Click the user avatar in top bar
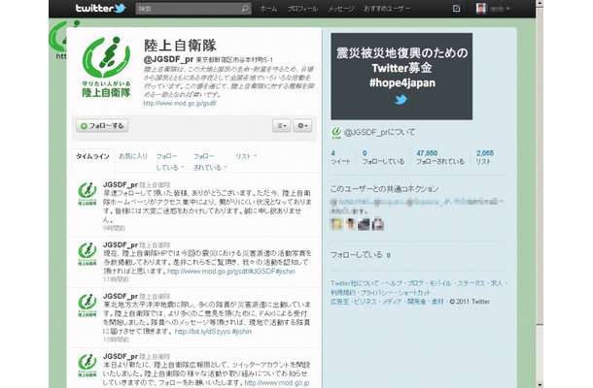Screen dimensions: 593x388 (480, 9)
